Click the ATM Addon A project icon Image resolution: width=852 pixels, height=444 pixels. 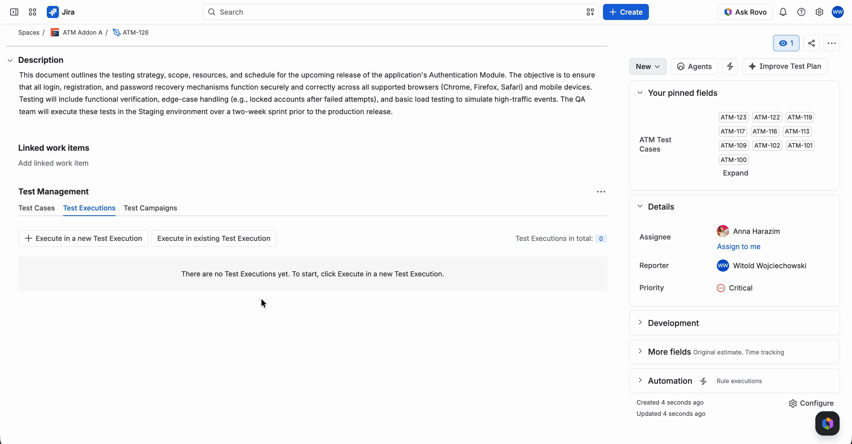55,32
